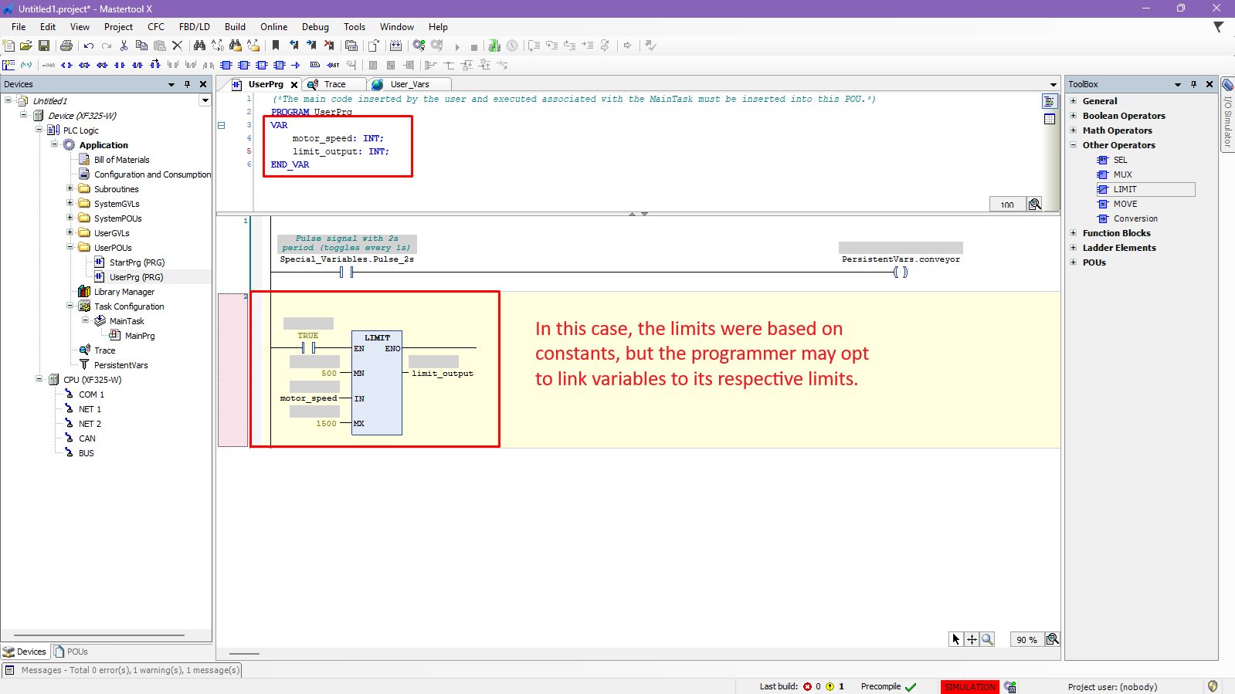Click the Cut scissors icon

[x=124, y=46]
